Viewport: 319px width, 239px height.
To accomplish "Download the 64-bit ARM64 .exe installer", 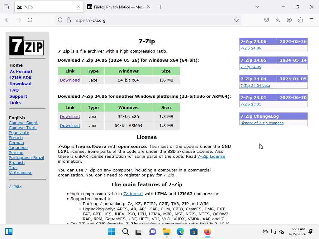I will coord(70,126).
